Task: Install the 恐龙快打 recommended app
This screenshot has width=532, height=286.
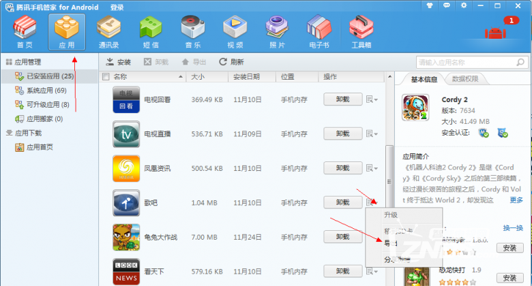Action: [x=510, y=278]
